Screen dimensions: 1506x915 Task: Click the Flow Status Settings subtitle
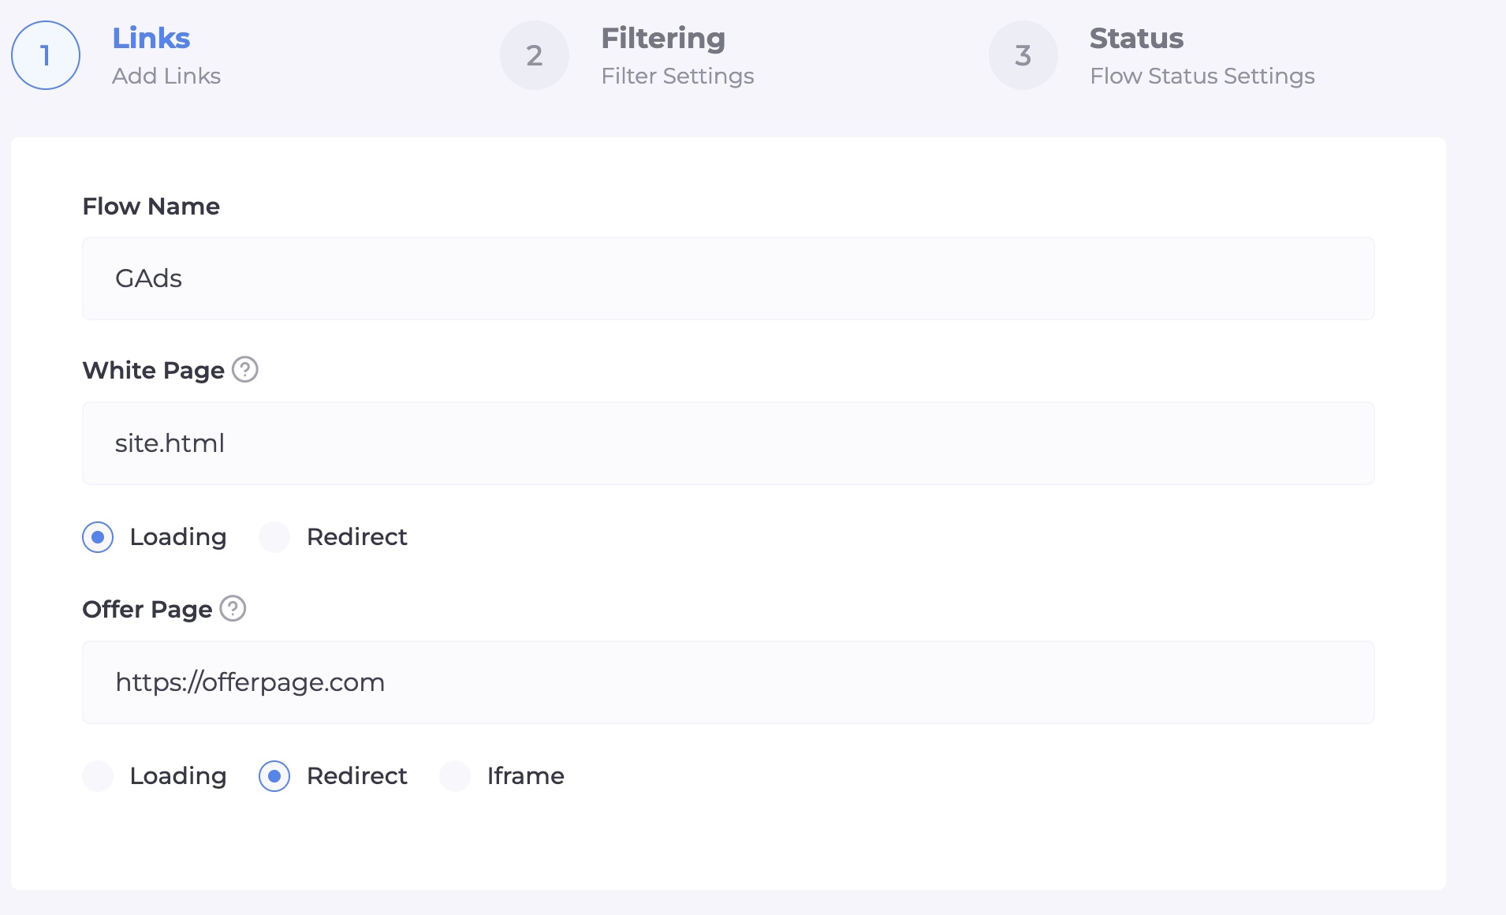pos(1202,76)
